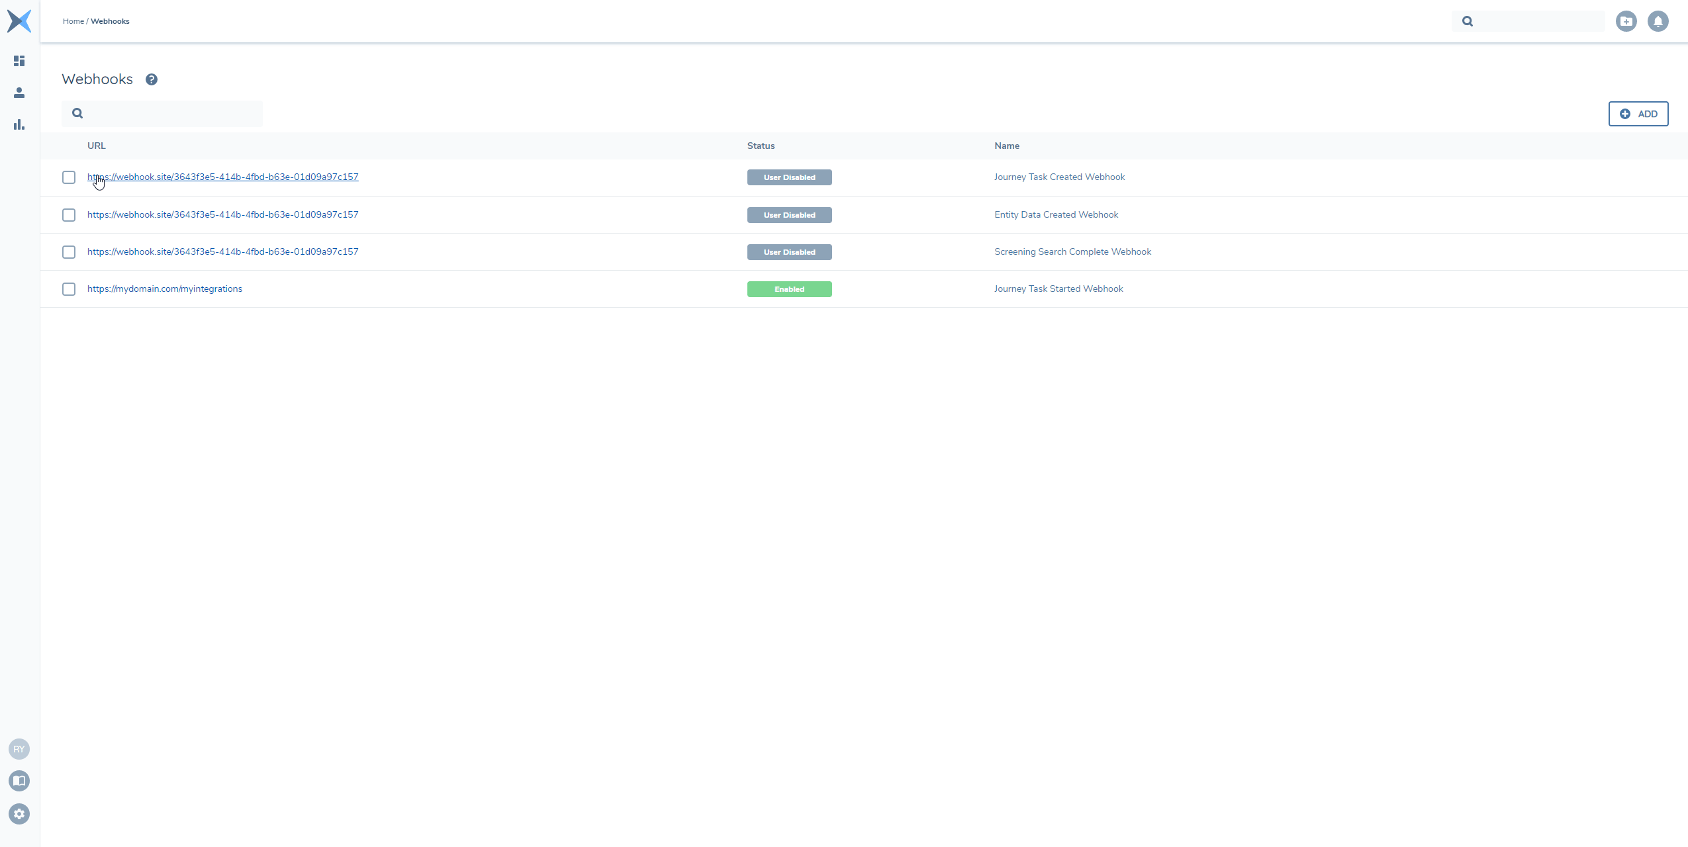Screen dimensions: 1688x847
Task: Check the Journey Task Created Webhook checkbox
Action: (x=69, y=177)
